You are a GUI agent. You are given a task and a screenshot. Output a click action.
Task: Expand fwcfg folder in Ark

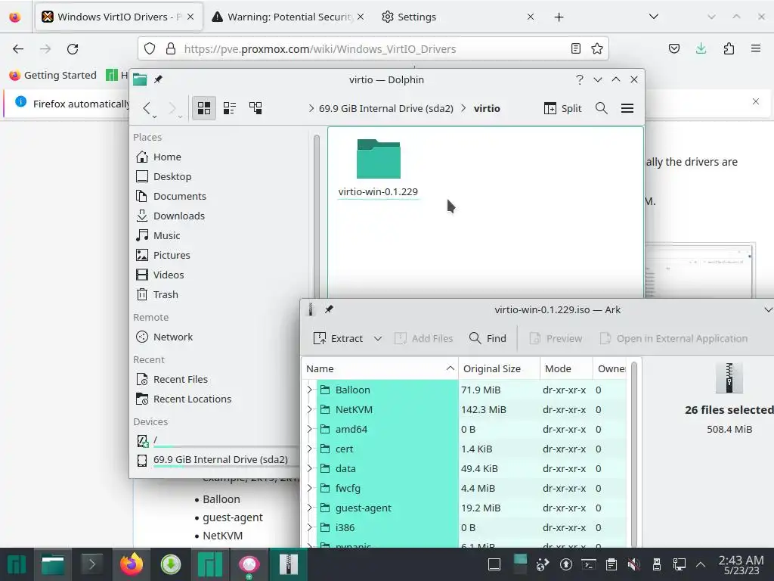pos(309,488)
